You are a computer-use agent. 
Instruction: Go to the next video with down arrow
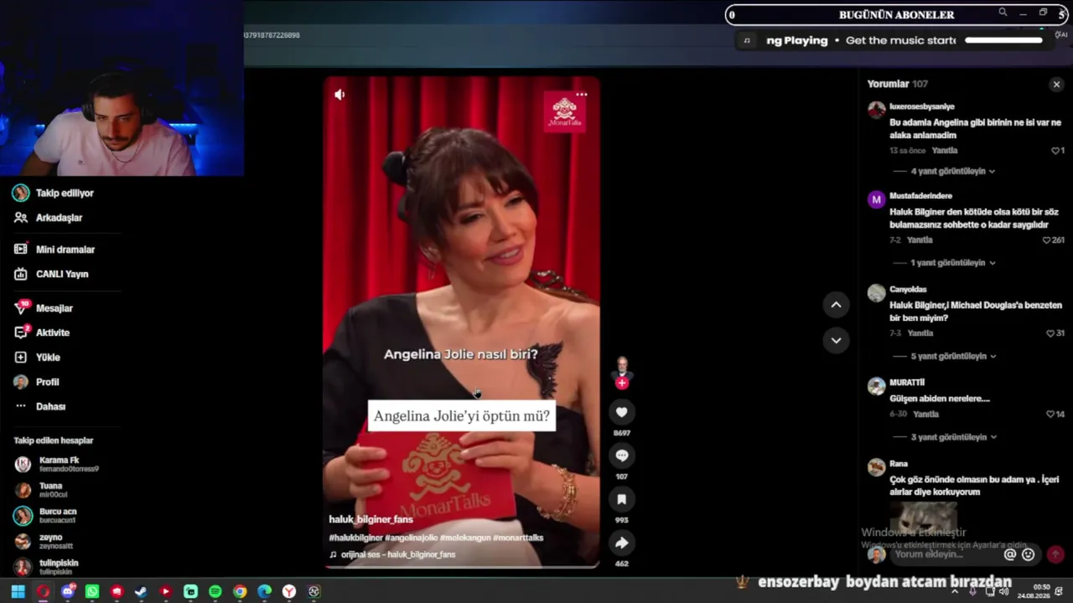coord(836,340)
